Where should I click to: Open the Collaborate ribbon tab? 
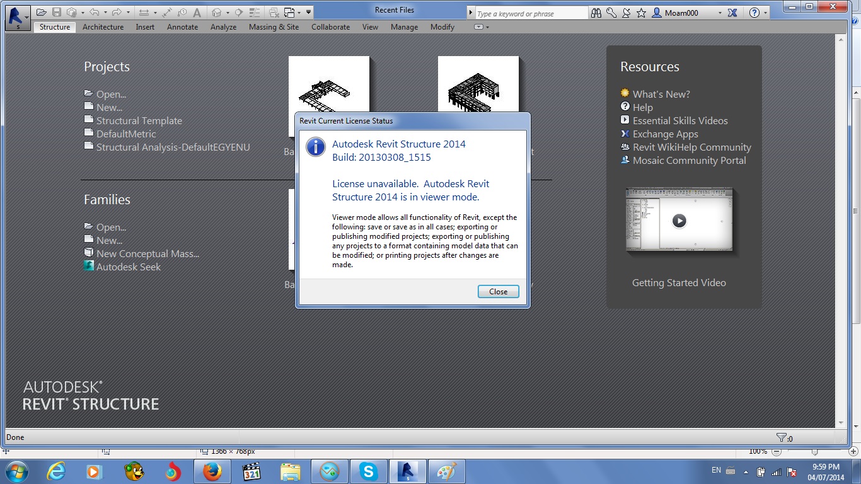(x=330, y=27)
